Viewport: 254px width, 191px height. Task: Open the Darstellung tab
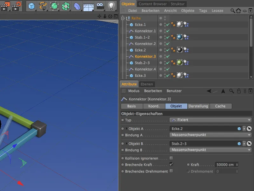point(198,106)
